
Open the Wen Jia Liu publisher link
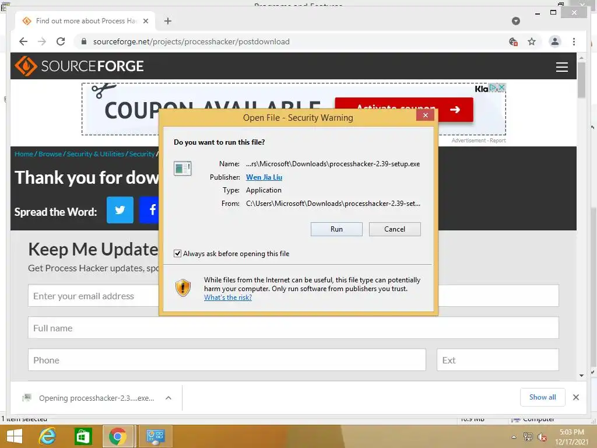tap(264, 177)
